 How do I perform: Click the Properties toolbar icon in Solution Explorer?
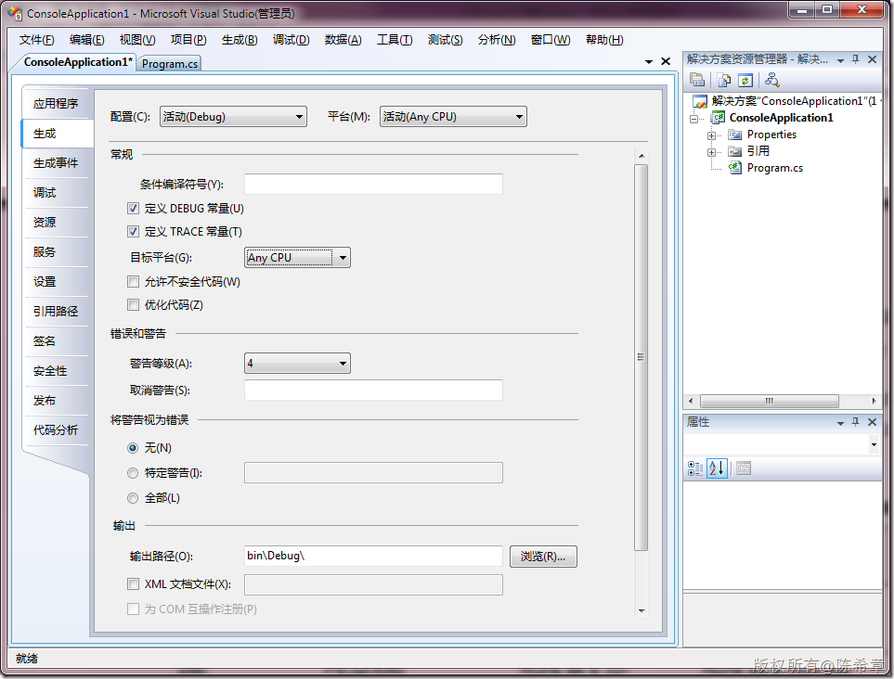click(697, 80)
